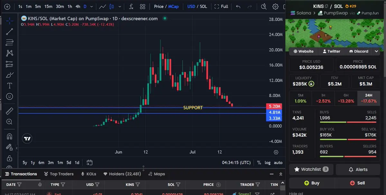Open the token Website link
The width and height of the screenshot is (386, 195).
pos(303,51)
